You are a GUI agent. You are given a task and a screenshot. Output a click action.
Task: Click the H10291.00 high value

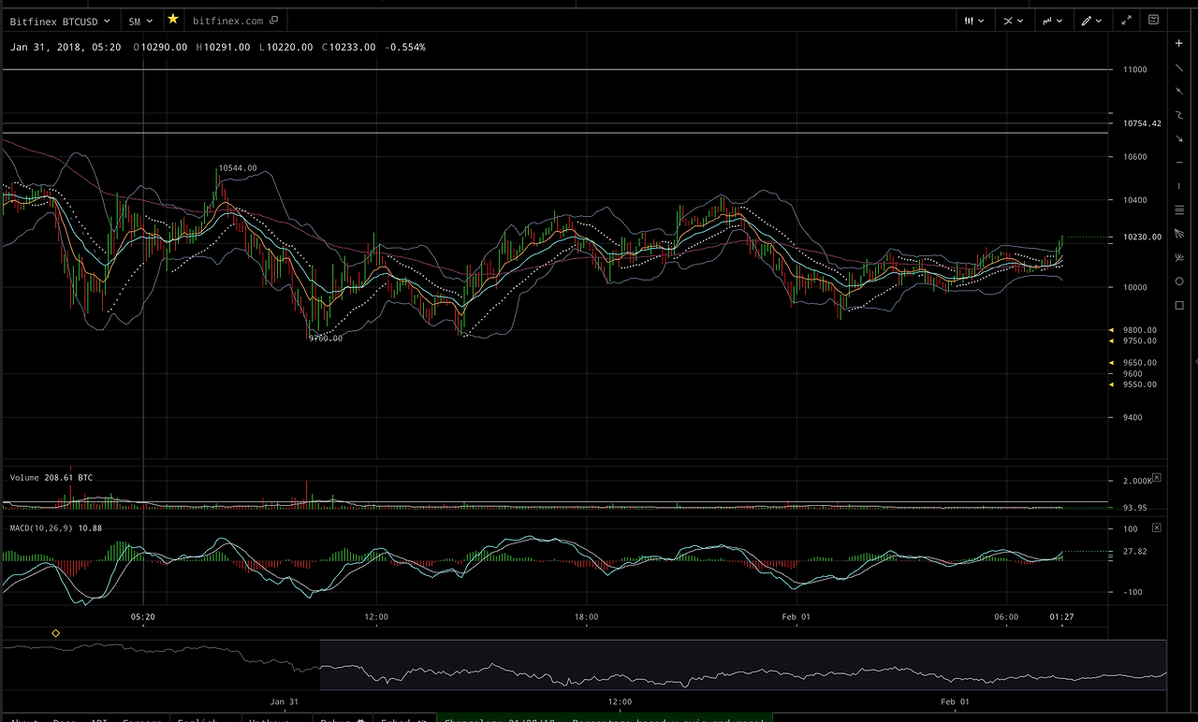[223, 47]
